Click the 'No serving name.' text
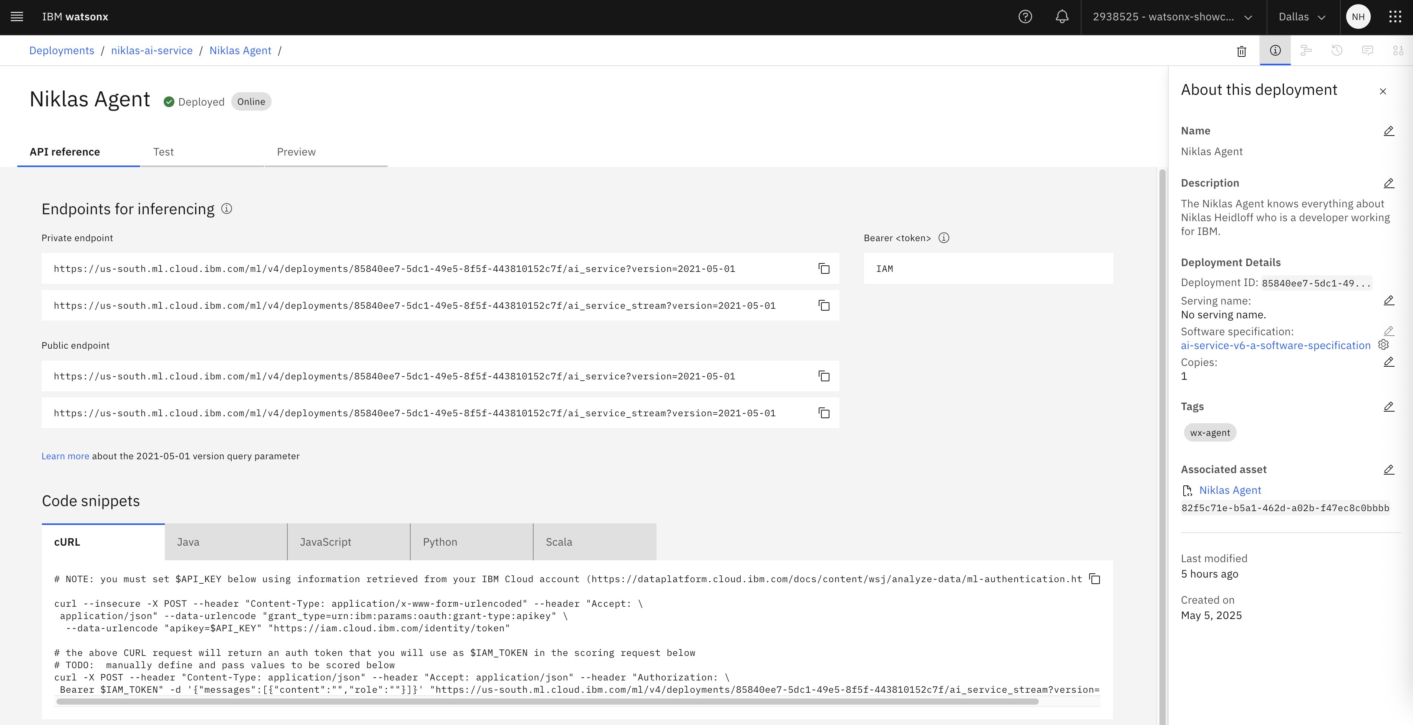The height and width of the screenshot is (725, 1413). pos(1223,315)
